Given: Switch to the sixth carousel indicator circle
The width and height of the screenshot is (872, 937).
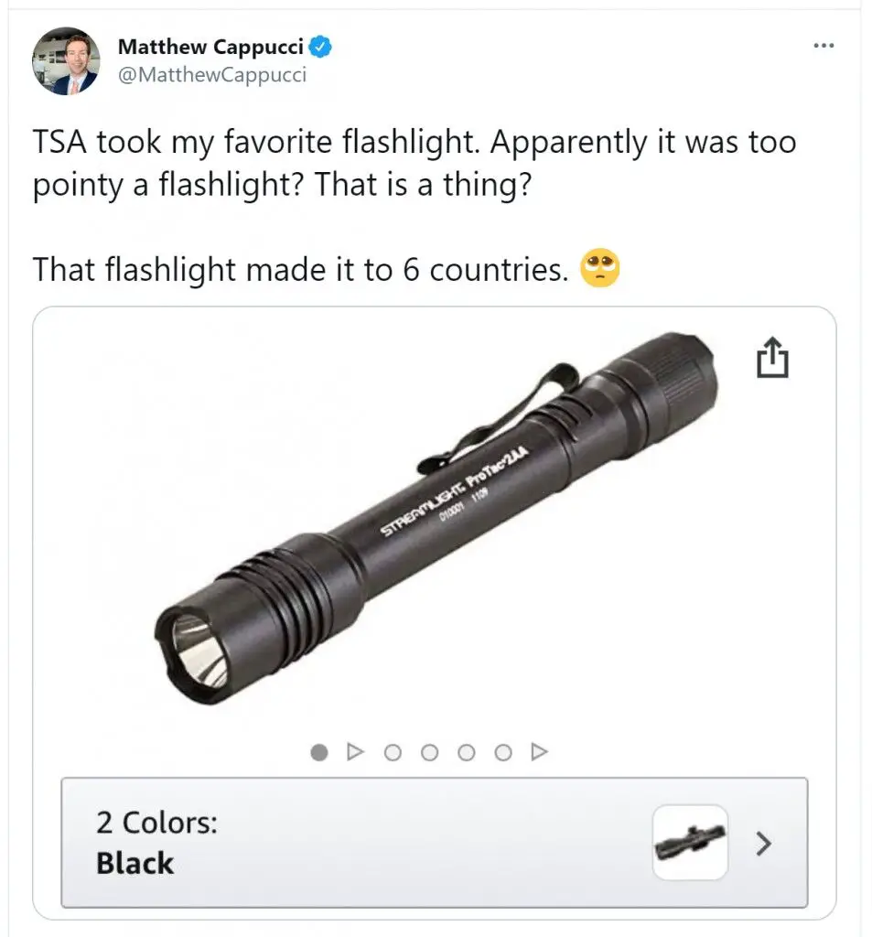Looking at the screenshot, I should (503, 752).
